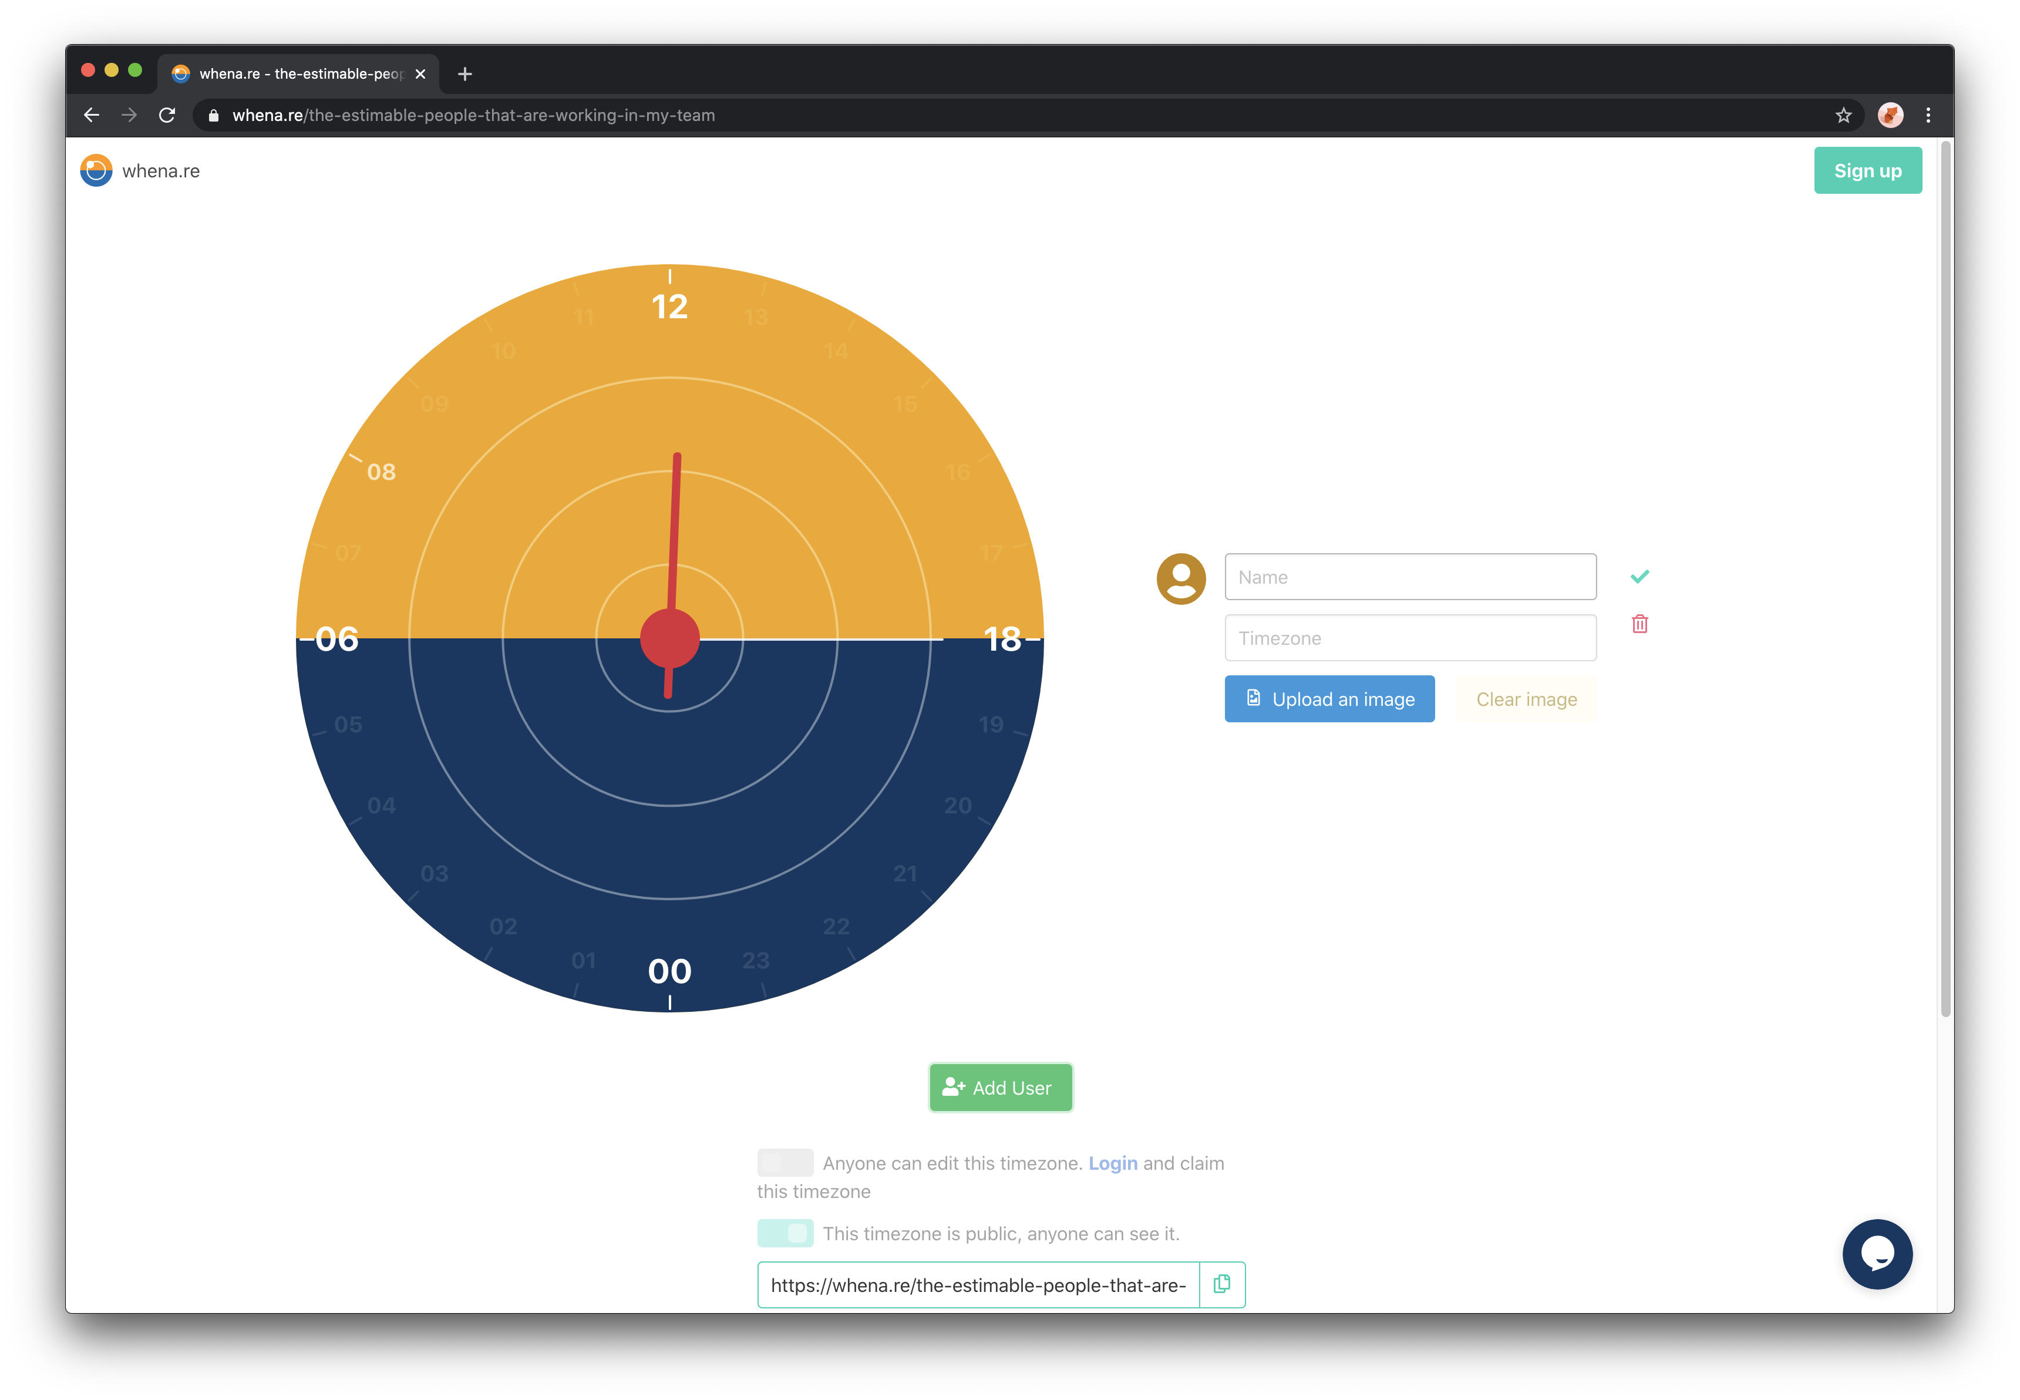Reload the page in browser toolbar

click(167, 115)
